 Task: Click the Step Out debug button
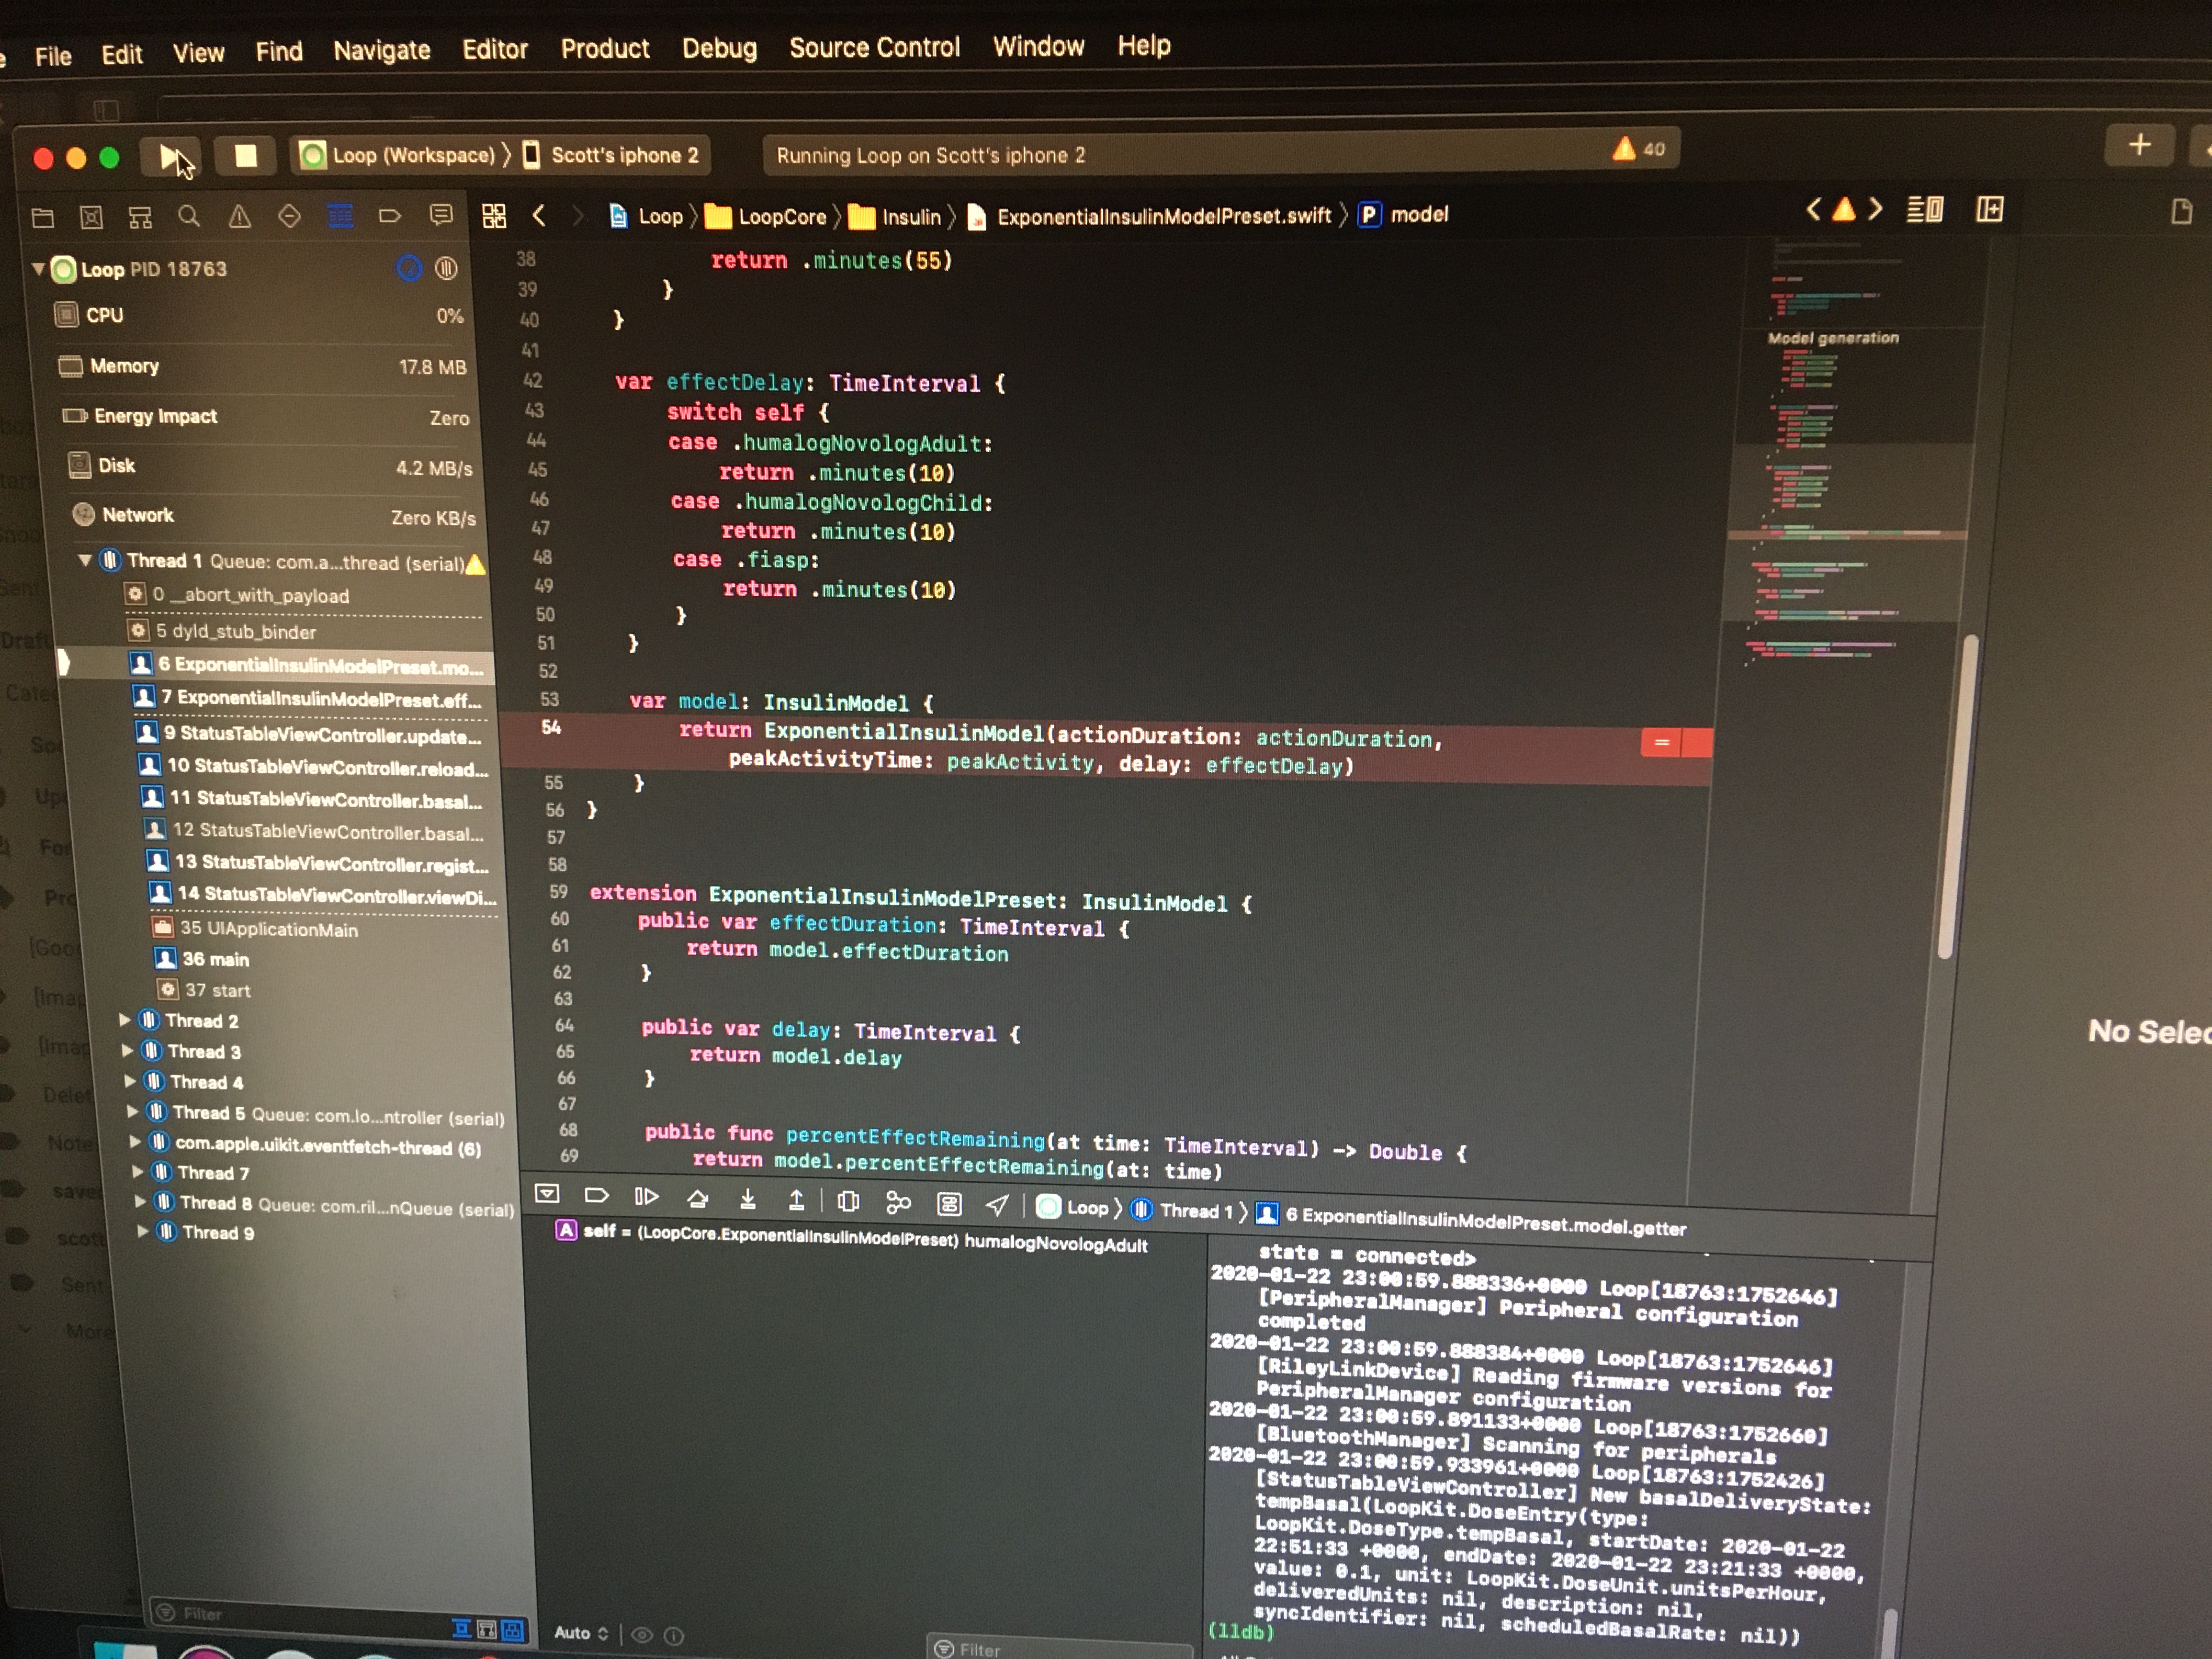(x=796, y=1200)
